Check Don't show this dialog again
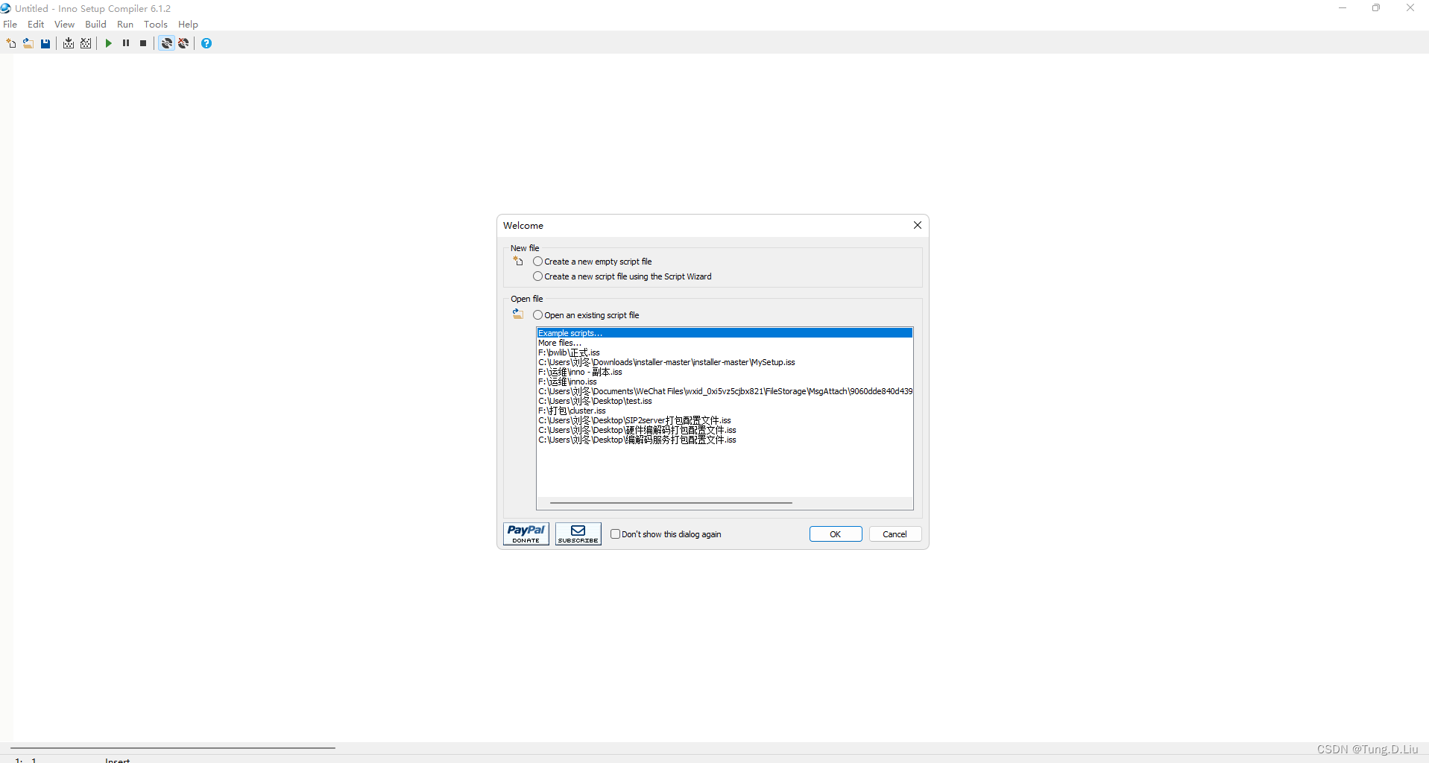Image resolution: width=1429 pixels, height=763 pixels. [x=666, y=534]
